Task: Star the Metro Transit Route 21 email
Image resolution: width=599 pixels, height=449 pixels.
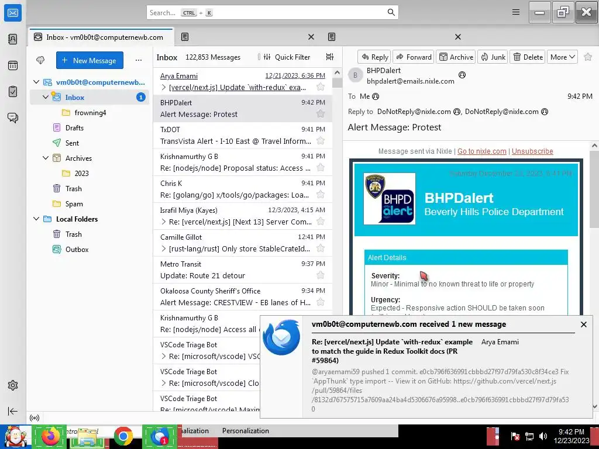Action: tap(321, 275)
